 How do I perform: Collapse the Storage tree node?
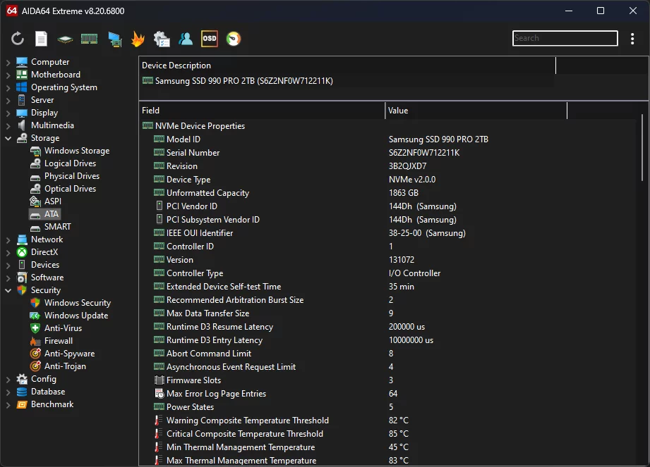point(8,138)
